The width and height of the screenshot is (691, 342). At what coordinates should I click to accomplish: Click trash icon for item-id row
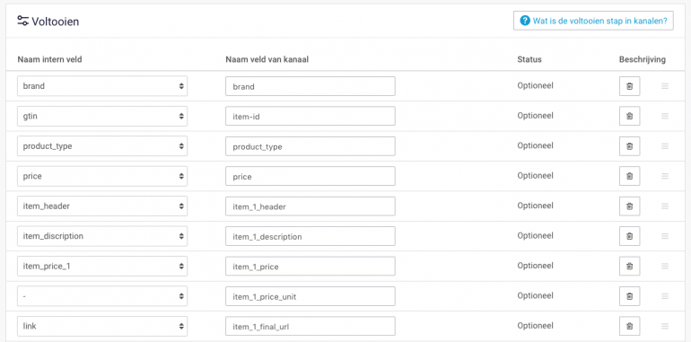pos(629,117)
